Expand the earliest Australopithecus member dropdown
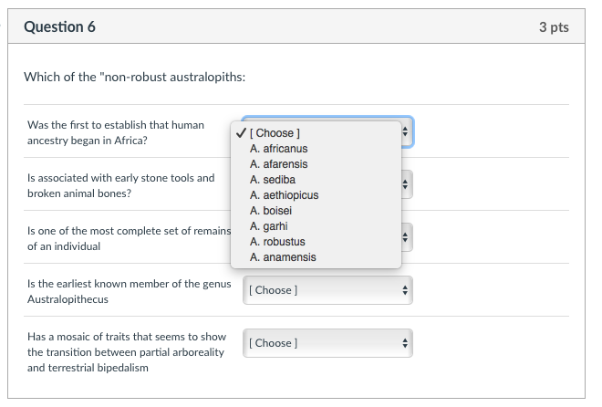602x407 pixels. pyautogui.click(x=327, y=290)
